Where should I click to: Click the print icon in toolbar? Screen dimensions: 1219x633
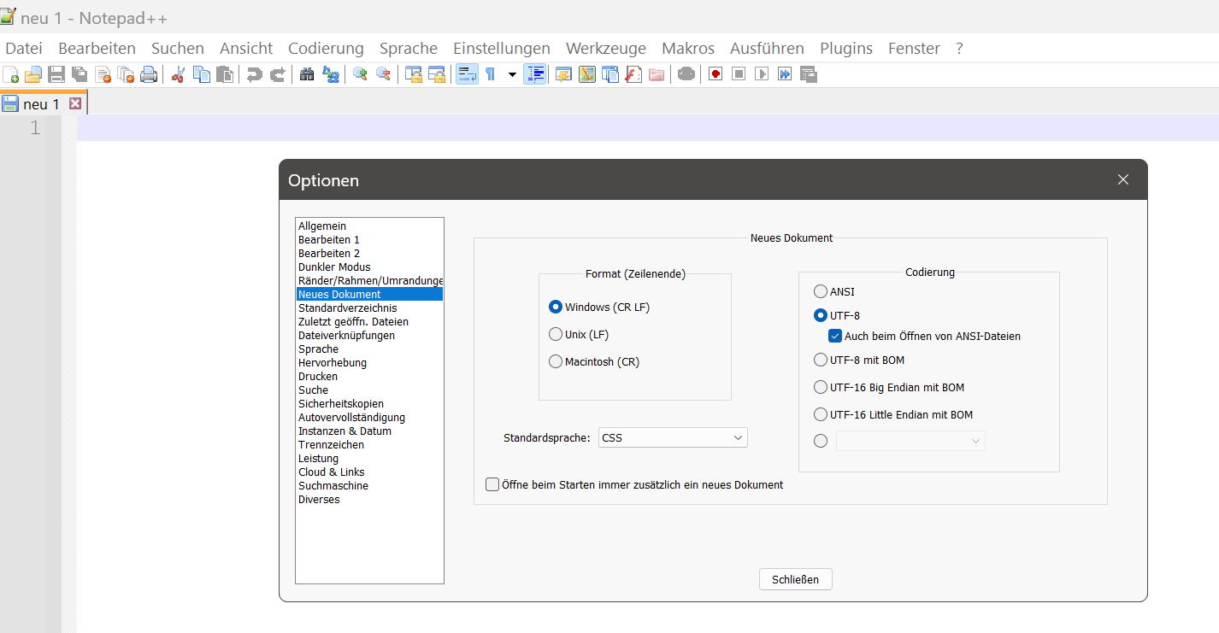click(x=149, y=74)
